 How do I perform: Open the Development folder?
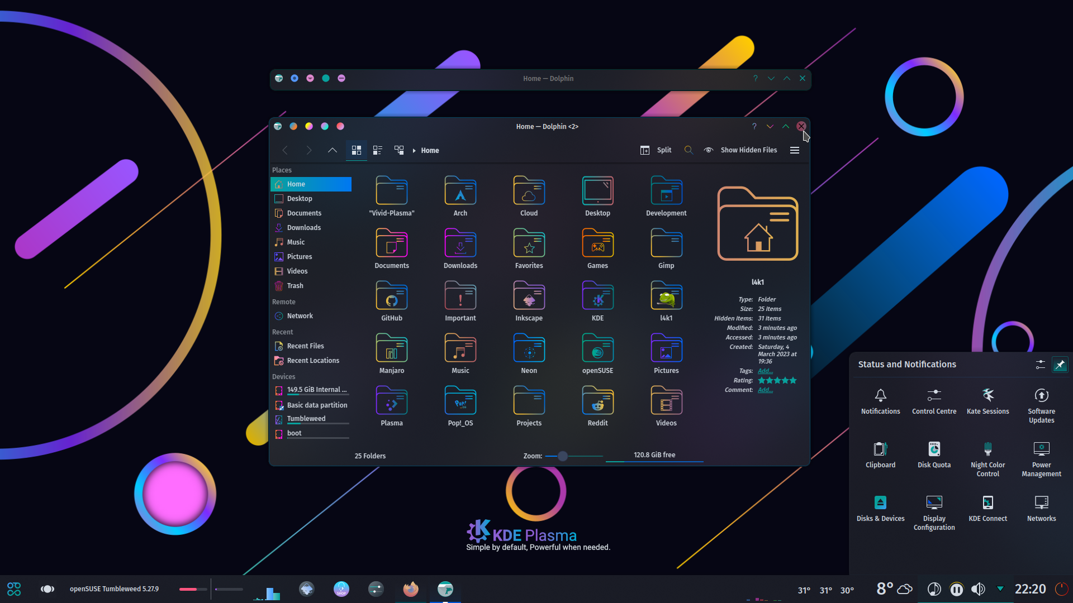666,196
